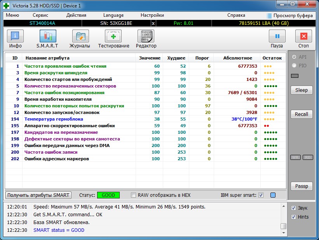319x240 pixels.
Task: Select the PIO radio button
Action: [x=294, y=65]
